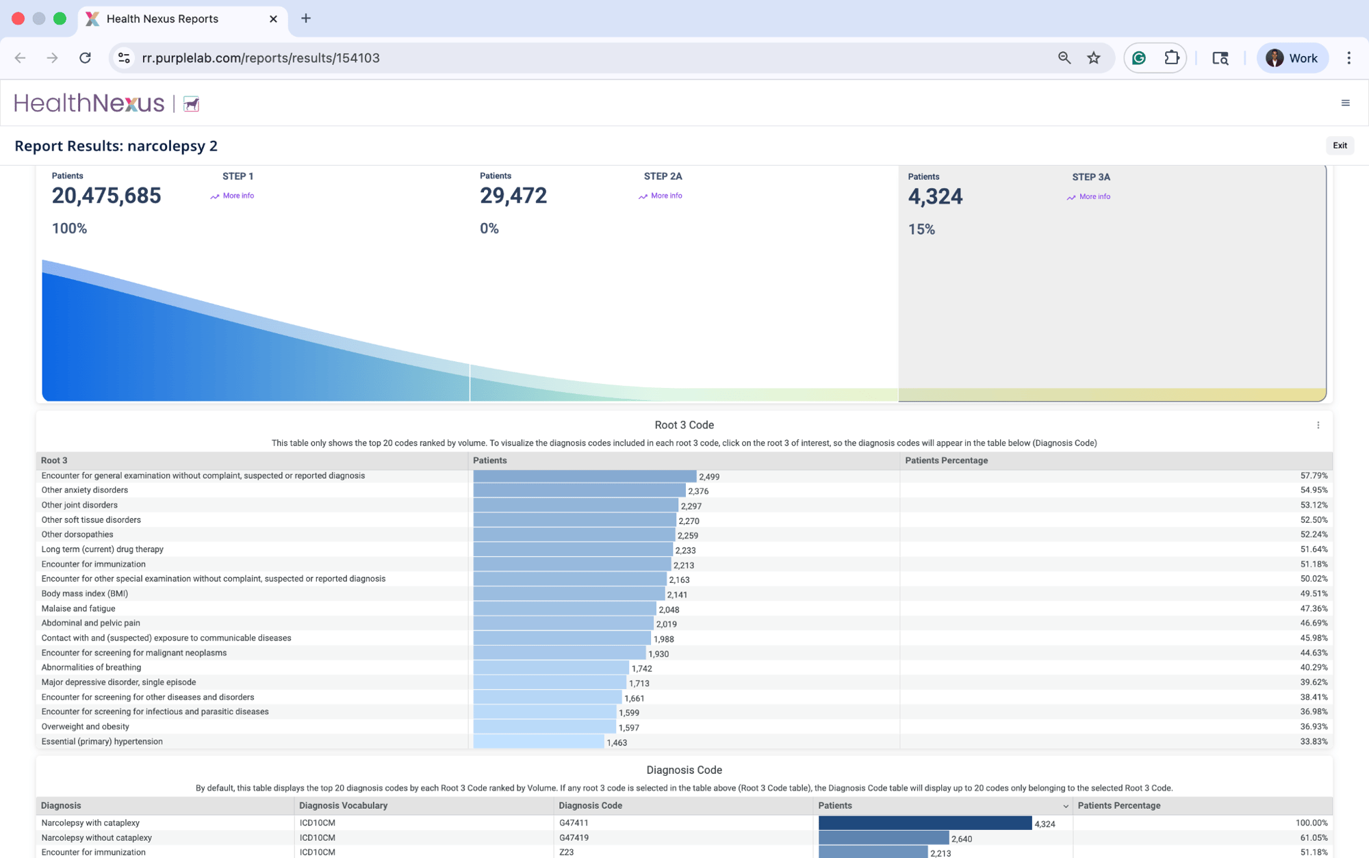Open the Work profile menu
Viewport: 1369px width, 858px height.
coord(1292,58)
